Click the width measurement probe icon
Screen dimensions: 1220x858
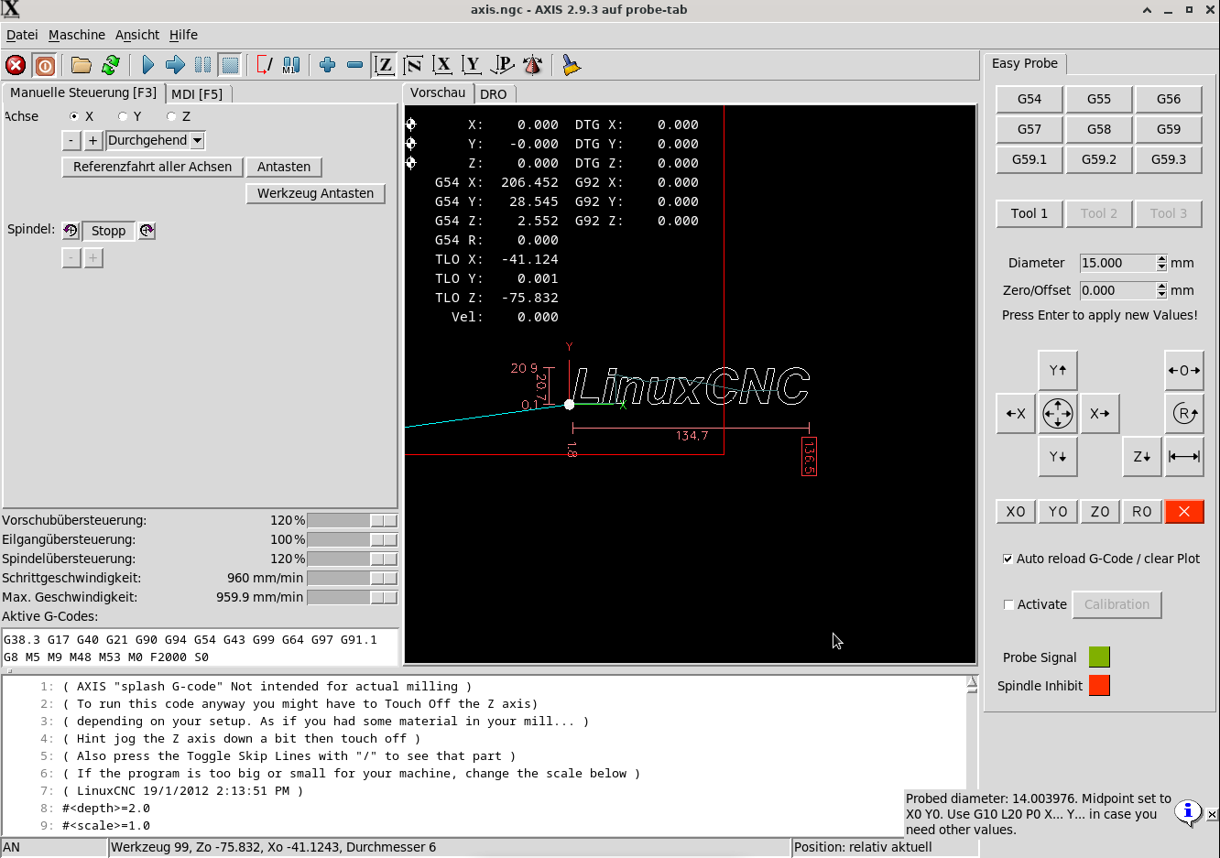click(x=1184, y=457)
